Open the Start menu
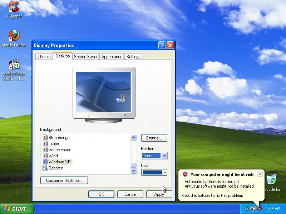The image size is (286, 214). click(x=17, y=209)
